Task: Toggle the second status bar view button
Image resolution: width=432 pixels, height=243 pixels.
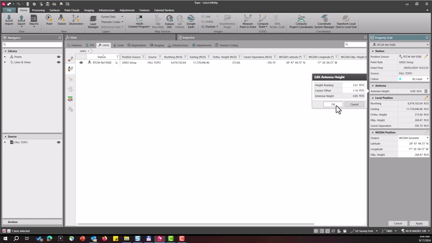Action: [322, 231]
